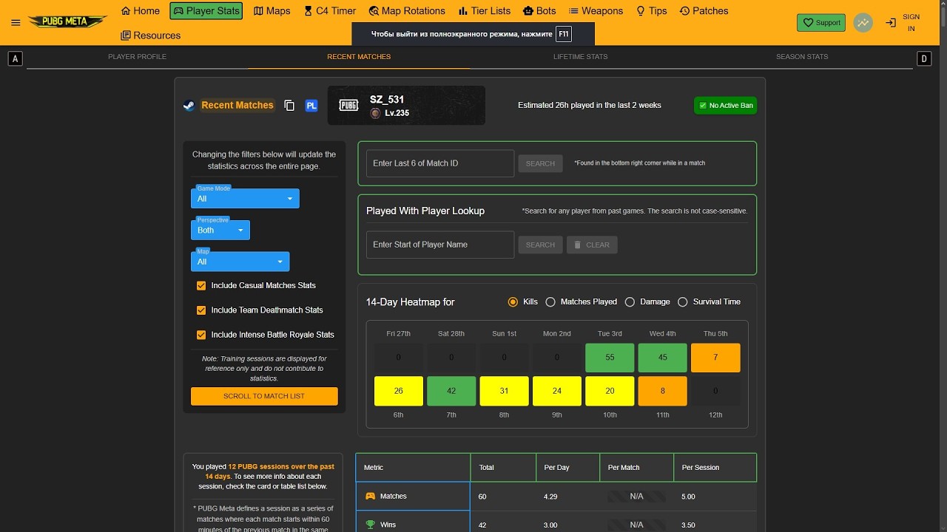Click the yellow heatmap cell showing 20

[610, 391]
